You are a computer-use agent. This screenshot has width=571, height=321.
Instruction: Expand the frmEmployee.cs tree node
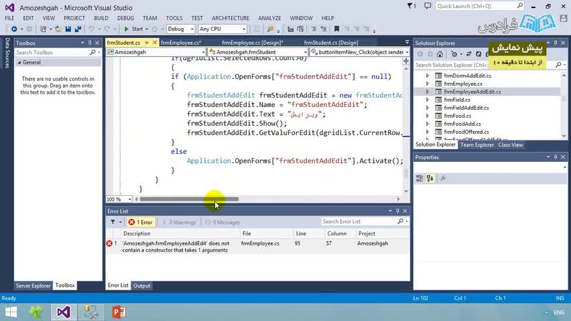pyautogui.click(x=427, y=84)
